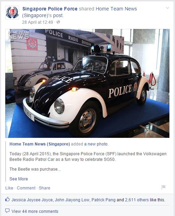Click the 28 April at 12:49 timestamp
Image resolution: width=175 pixels, height=216 pixels.
point(37,22)
